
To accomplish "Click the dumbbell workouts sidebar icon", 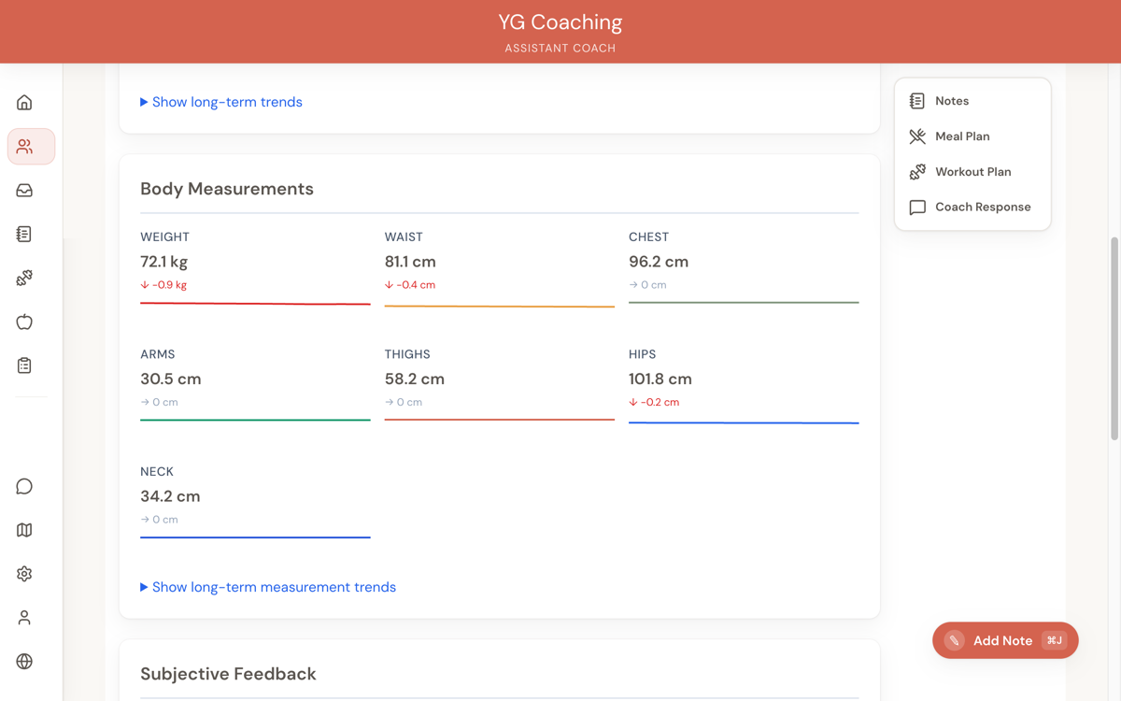I will [x=24, y=278].
